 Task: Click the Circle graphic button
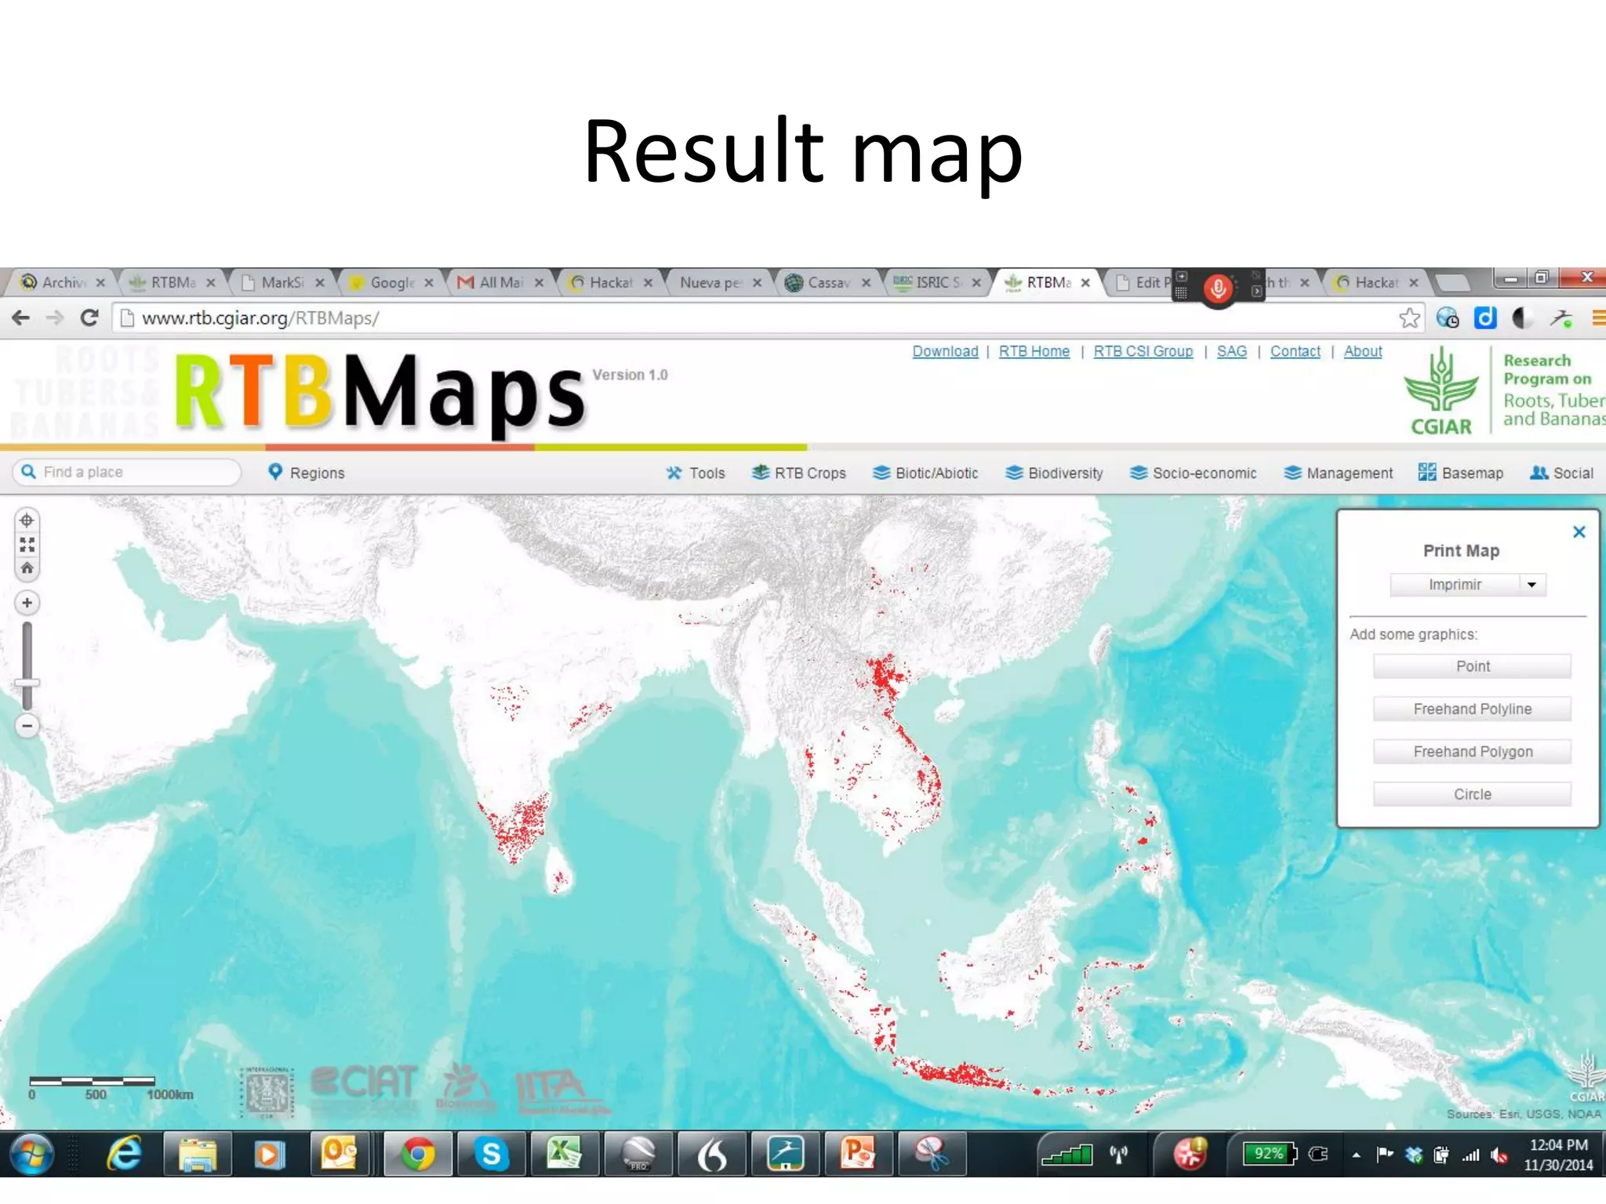[1472, 794]
